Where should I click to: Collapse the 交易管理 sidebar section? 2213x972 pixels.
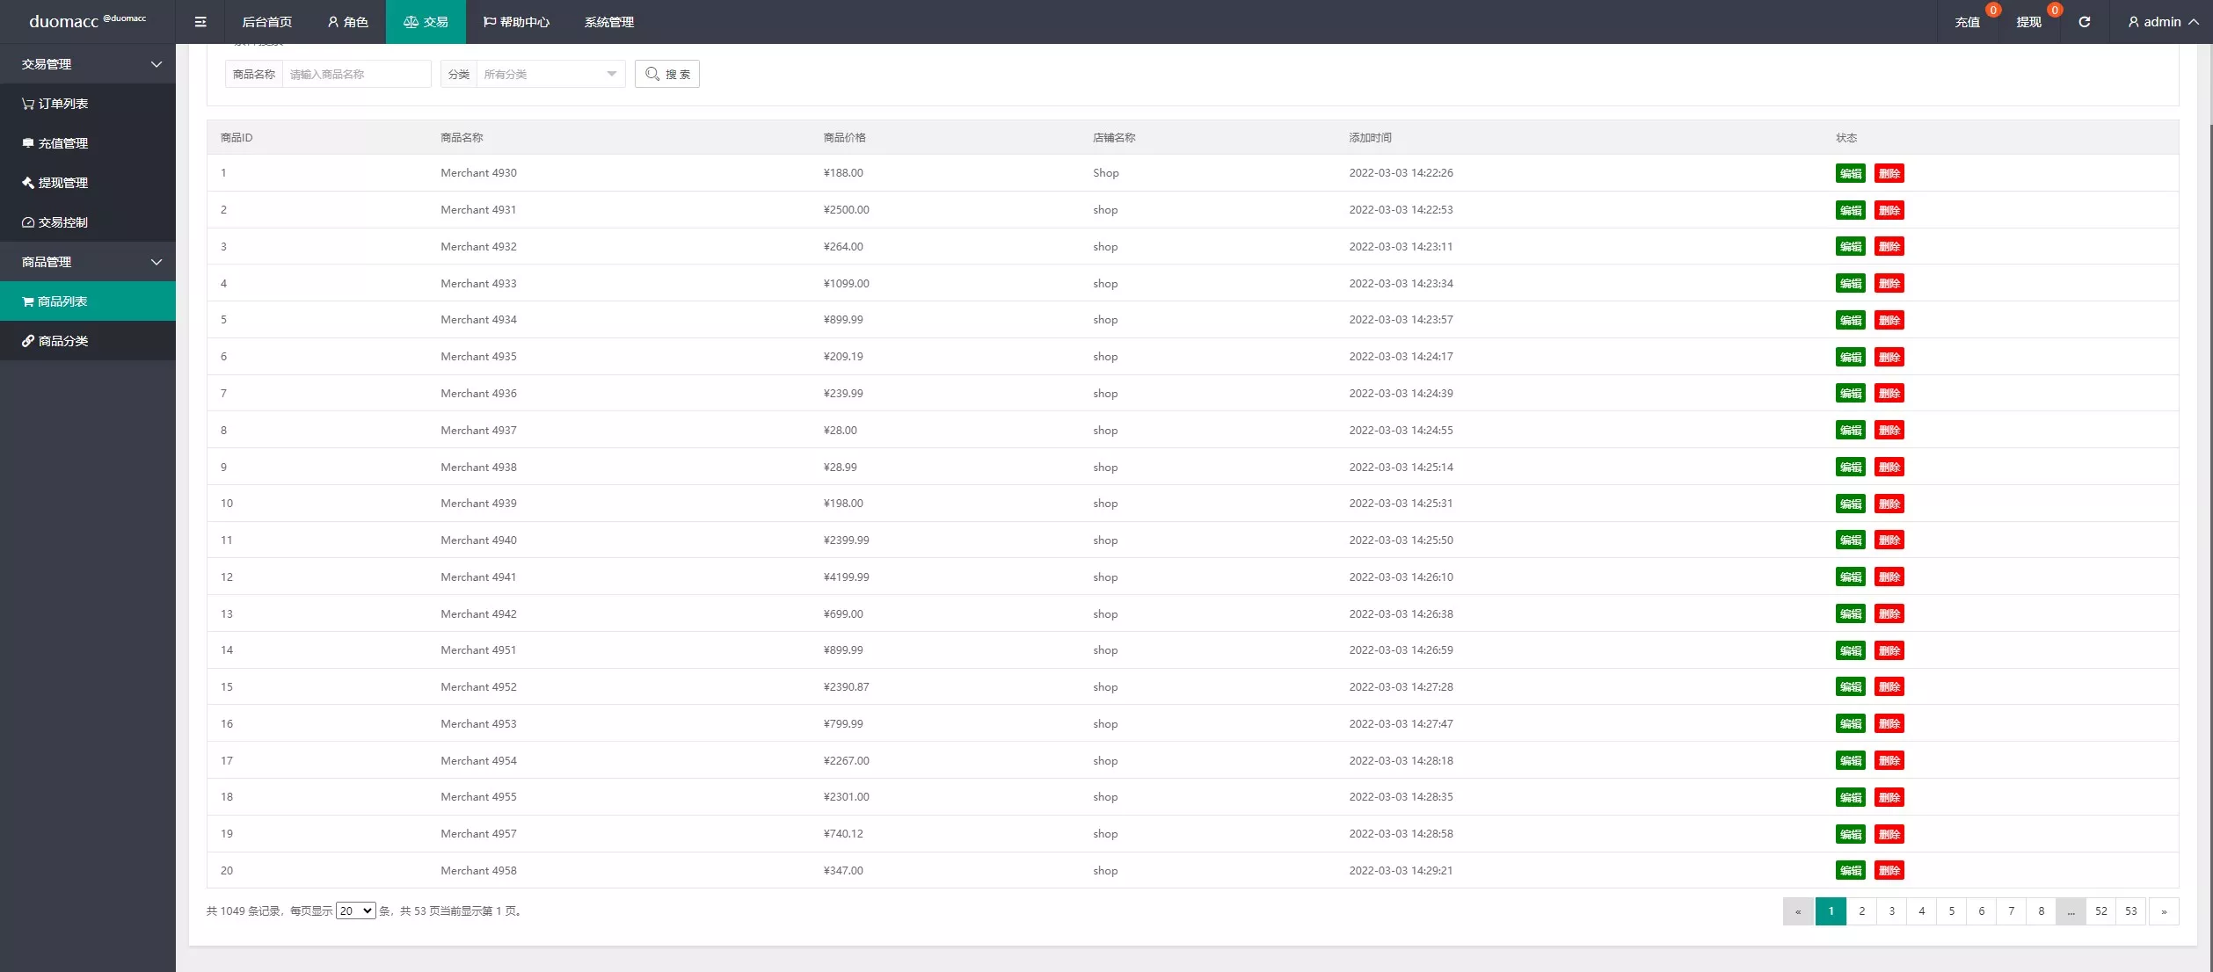88,64
